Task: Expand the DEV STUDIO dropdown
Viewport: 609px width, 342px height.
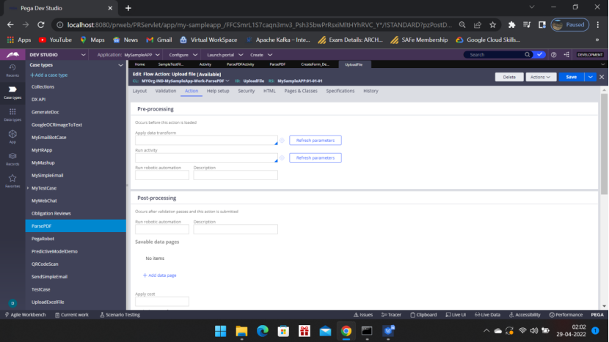Action: 83,55
